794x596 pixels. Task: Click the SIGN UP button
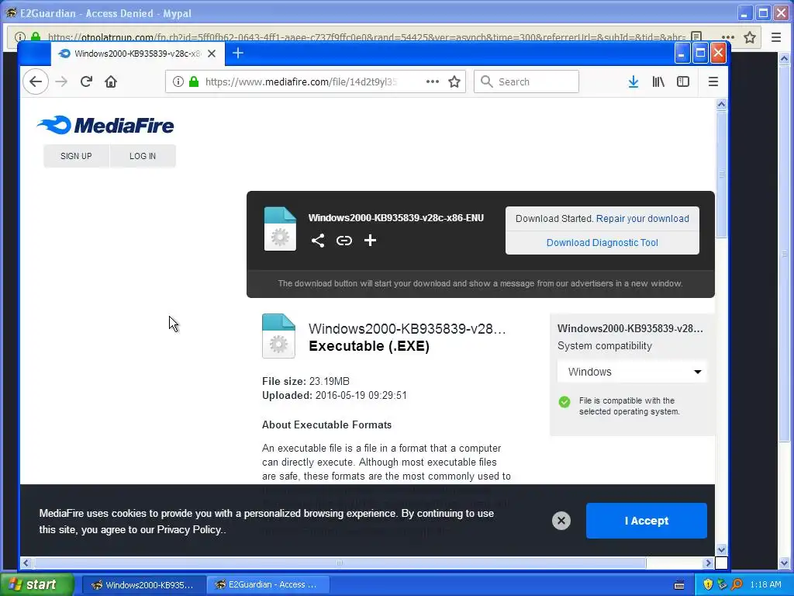tap(76, 156)
